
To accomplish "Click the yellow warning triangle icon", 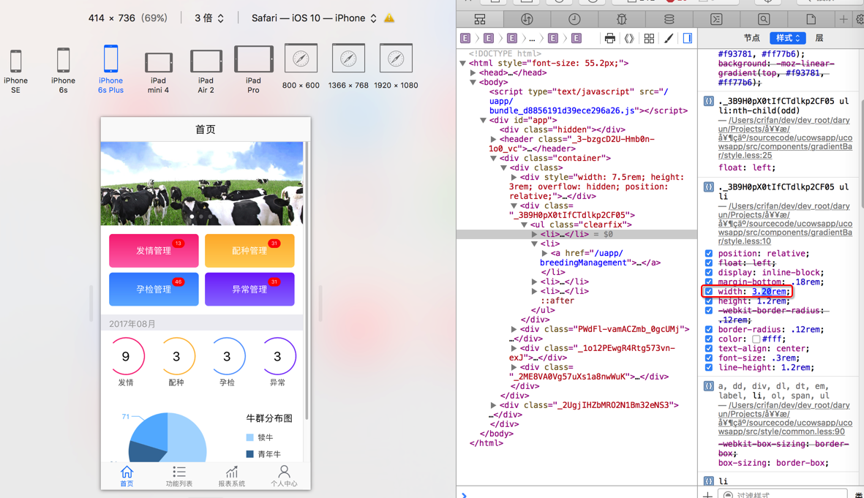I will tap(389, 18).
